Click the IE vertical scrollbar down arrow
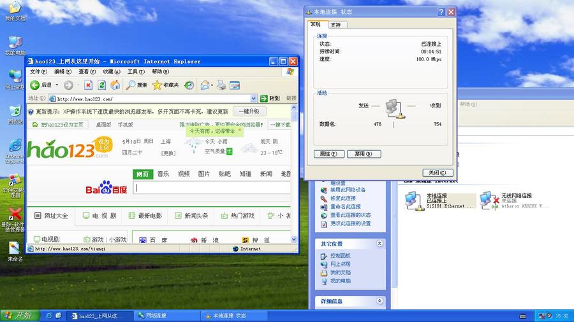Screen dimensions: 574x322 (293, 239)
